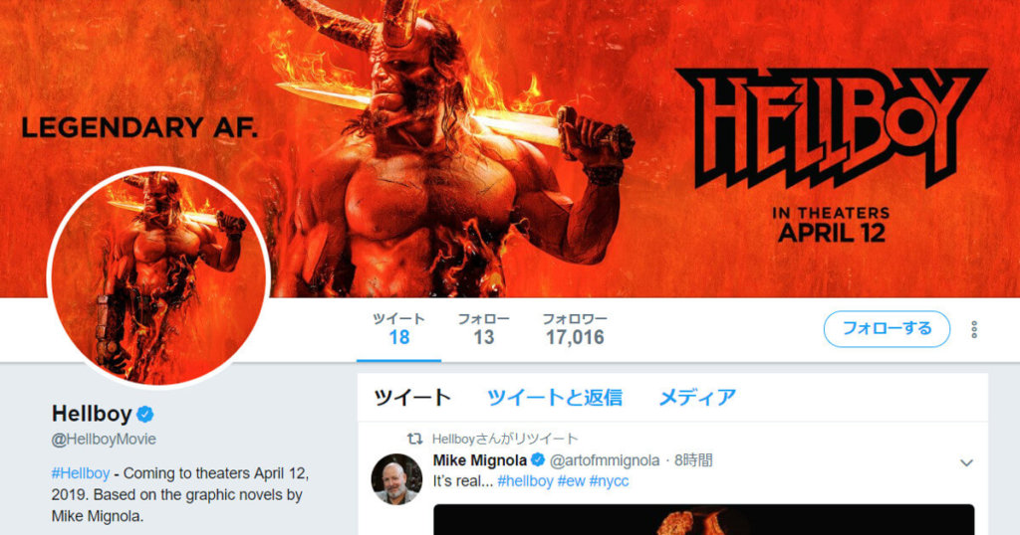
Task: Click the three-dot more options icon
Action: (x=974, y=330)
